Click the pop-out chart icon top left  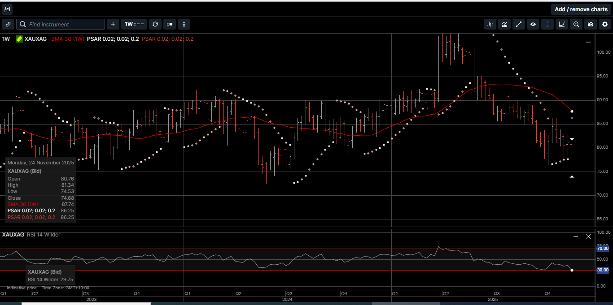7,9
